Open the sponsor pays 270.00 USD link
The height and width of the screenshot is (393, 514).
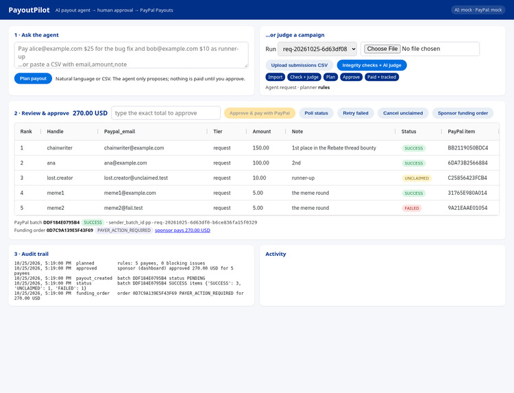(x=182, y=230)
